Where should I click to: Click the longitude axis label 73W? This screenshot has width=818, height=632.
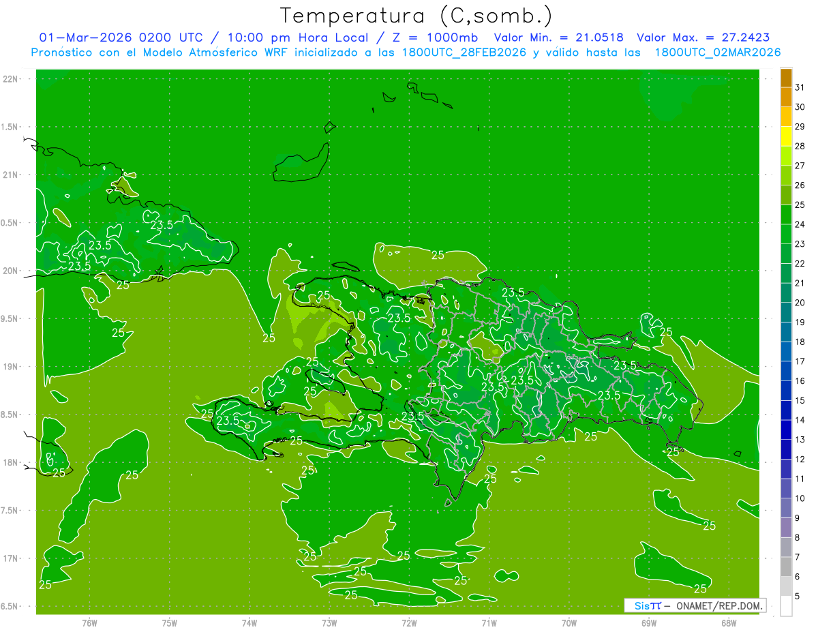tap(329, 623)
